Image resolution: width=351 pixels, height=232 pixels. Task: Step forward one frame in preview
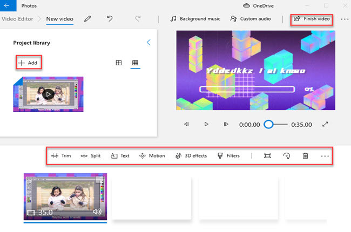pos(226,124)
